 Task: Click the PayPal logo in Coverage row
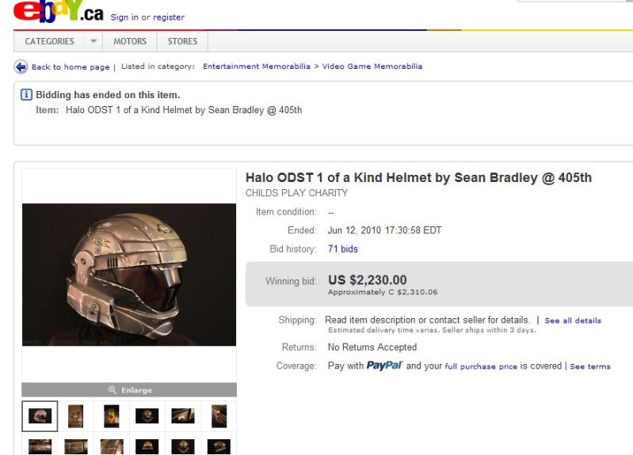384,366
